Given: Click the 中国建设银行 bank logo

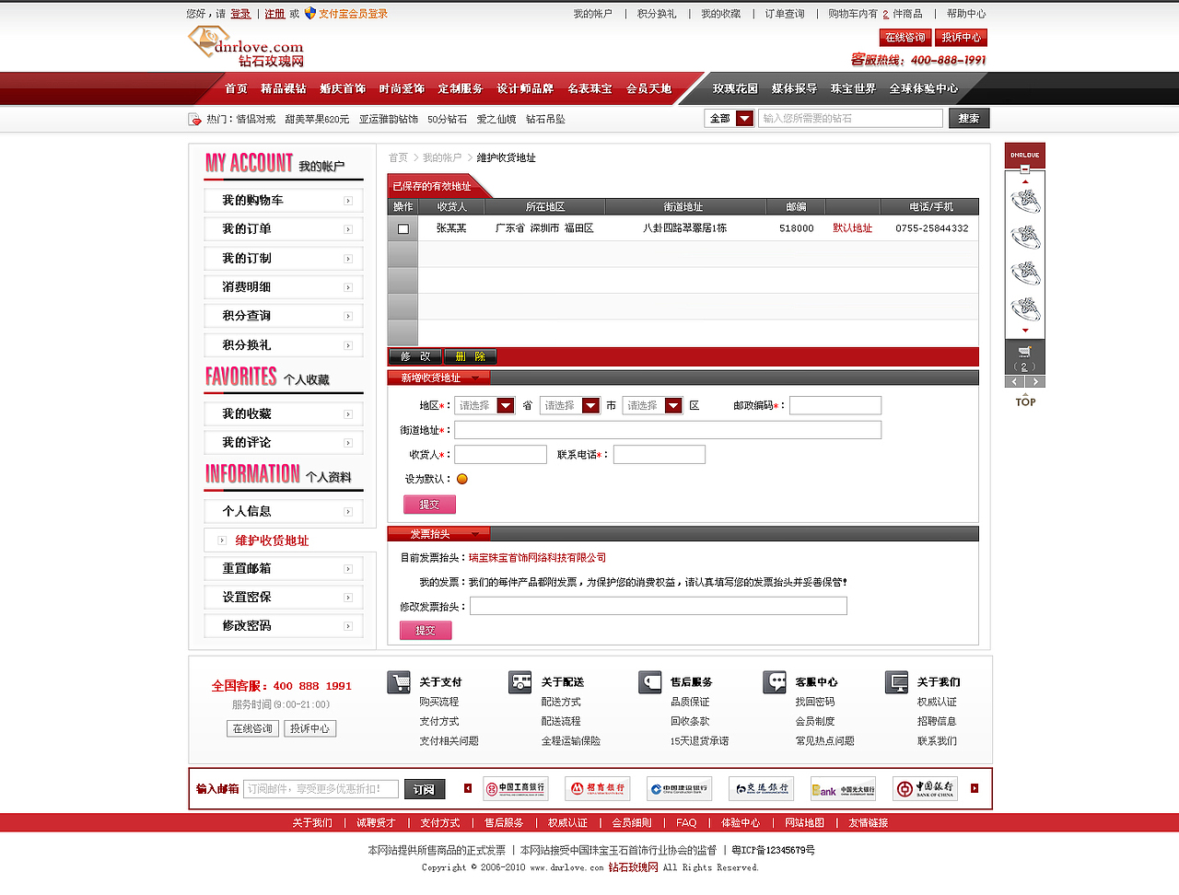Looking at the screenshot, I should pyautogui.click(x=680, y=788).
